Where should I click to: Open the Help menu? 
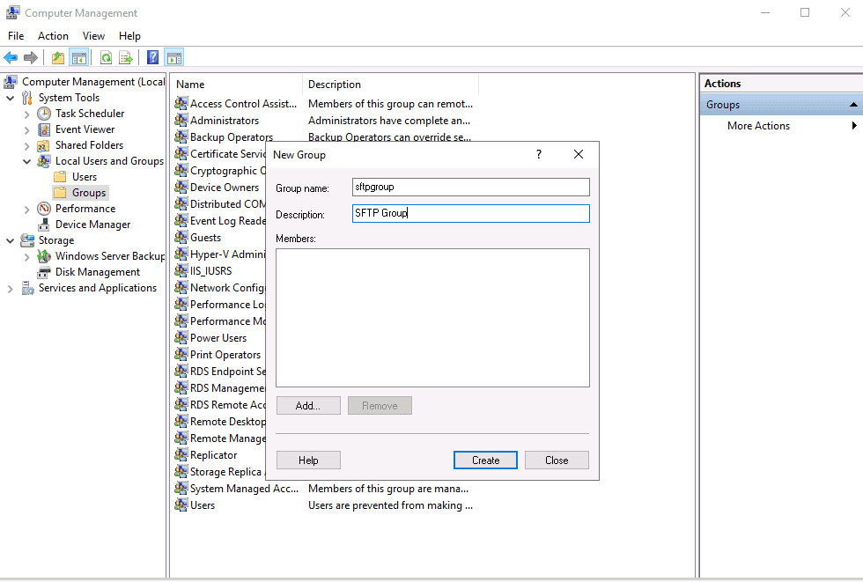pos(129,36)
